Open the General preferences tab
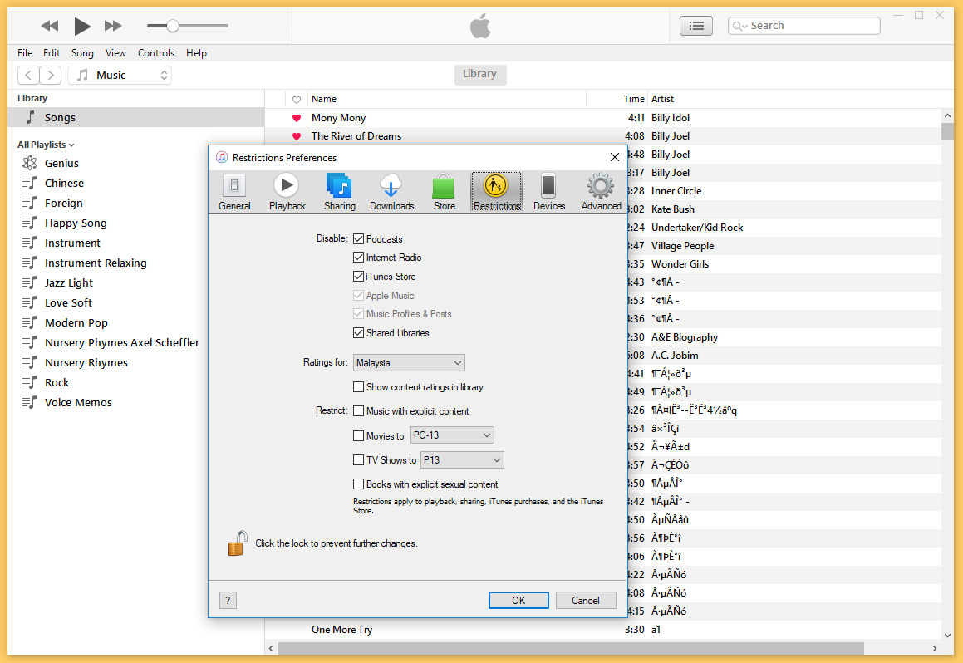Image resolution: width=963 pixels, height=663 pixels. [234, 192]
